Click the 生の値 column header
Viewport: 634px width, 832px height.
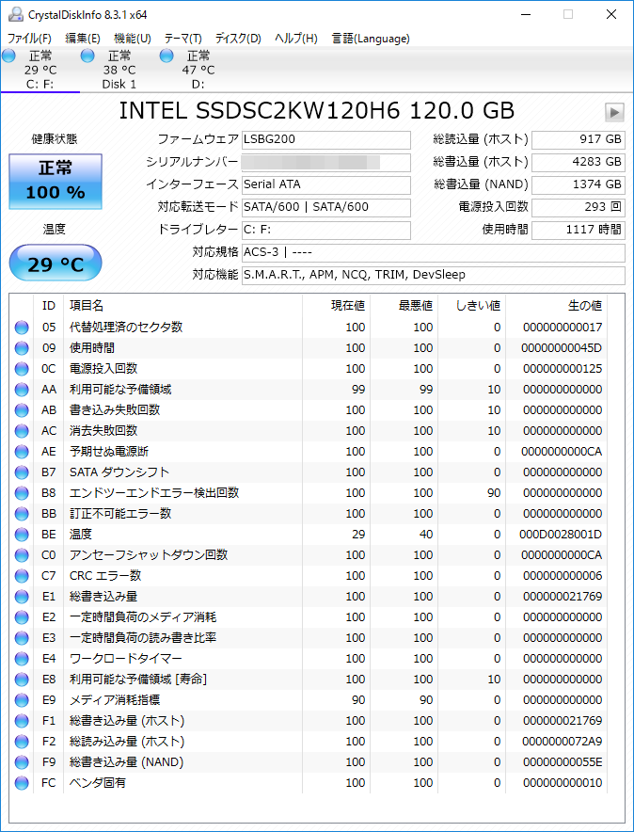[x=583, y=305]
